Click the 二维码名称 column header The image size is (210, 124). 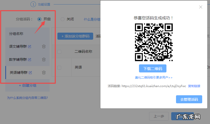[x=83, y=51]
